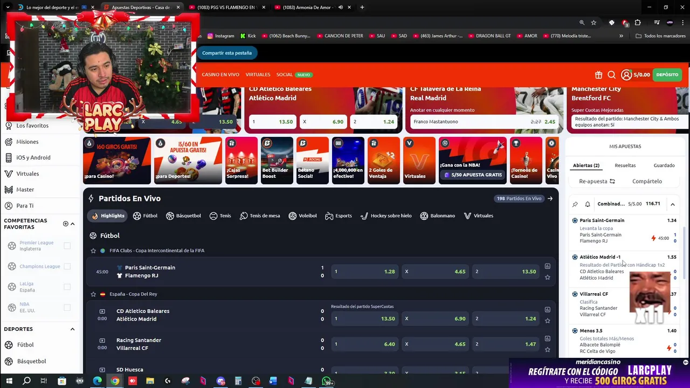Favorite the Copa Intercontinental FIFA league star
The height and width of the screenshot is (388, 690).
(93, 251)
